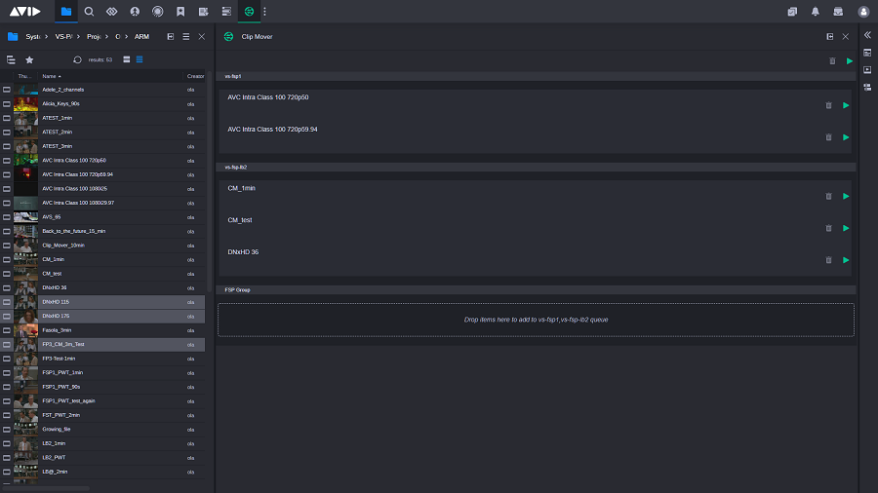878x493 pixels.
Task: Expand the chevron after VS-P breadcrumb
Action: pyautogui.click(x=78, y=36)
